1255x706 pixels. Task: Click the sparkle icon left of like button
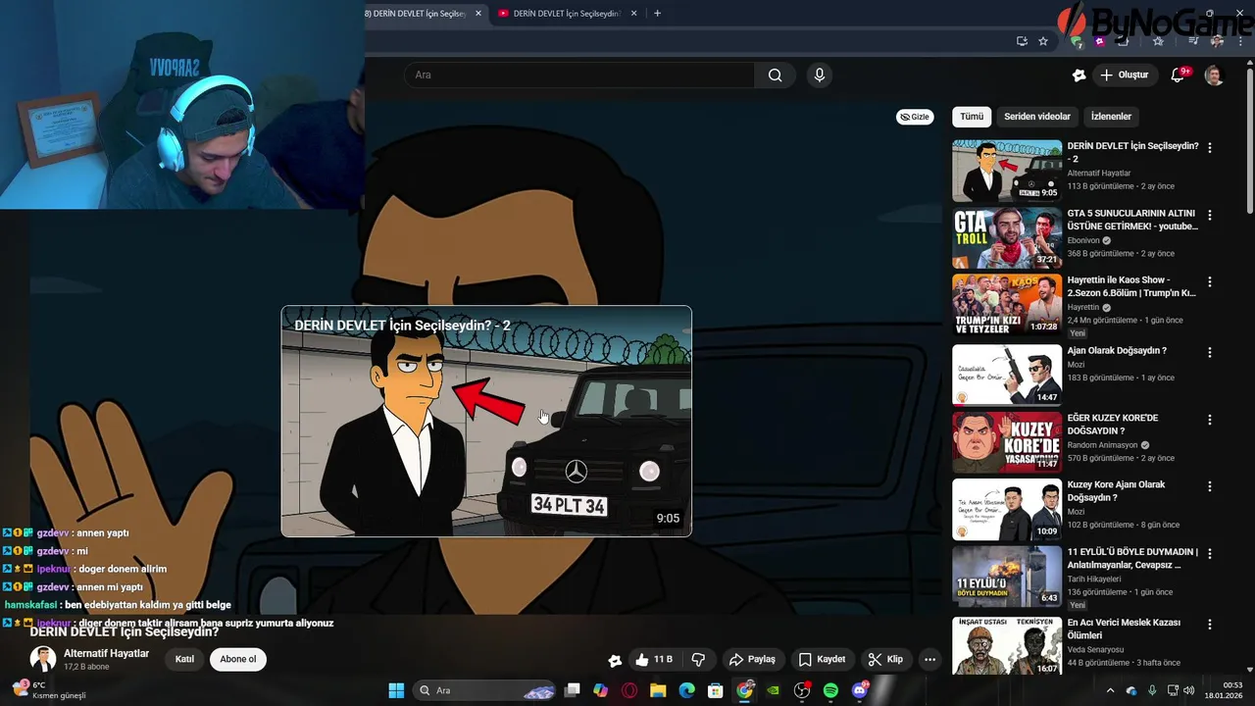615,660
